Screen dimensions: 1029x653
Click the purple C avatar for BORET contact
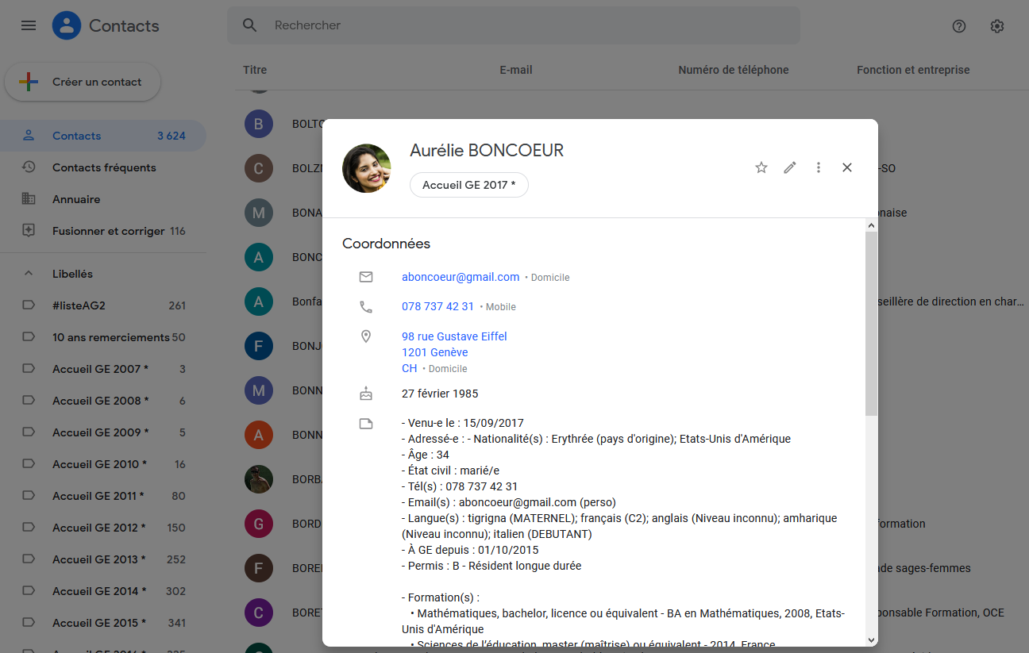point(259,613)
